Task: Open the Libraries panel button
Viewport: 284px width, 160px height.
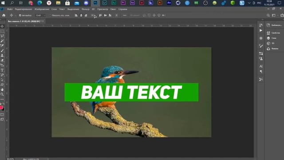Action: coord(275,25)
